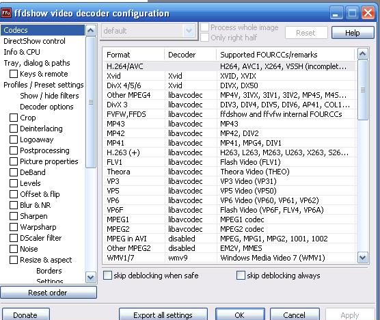Image resolution: width=380 pixels, height=320 pixels.
Task: Select Info & CPU in sidebar
Action: tap(22, 52)
